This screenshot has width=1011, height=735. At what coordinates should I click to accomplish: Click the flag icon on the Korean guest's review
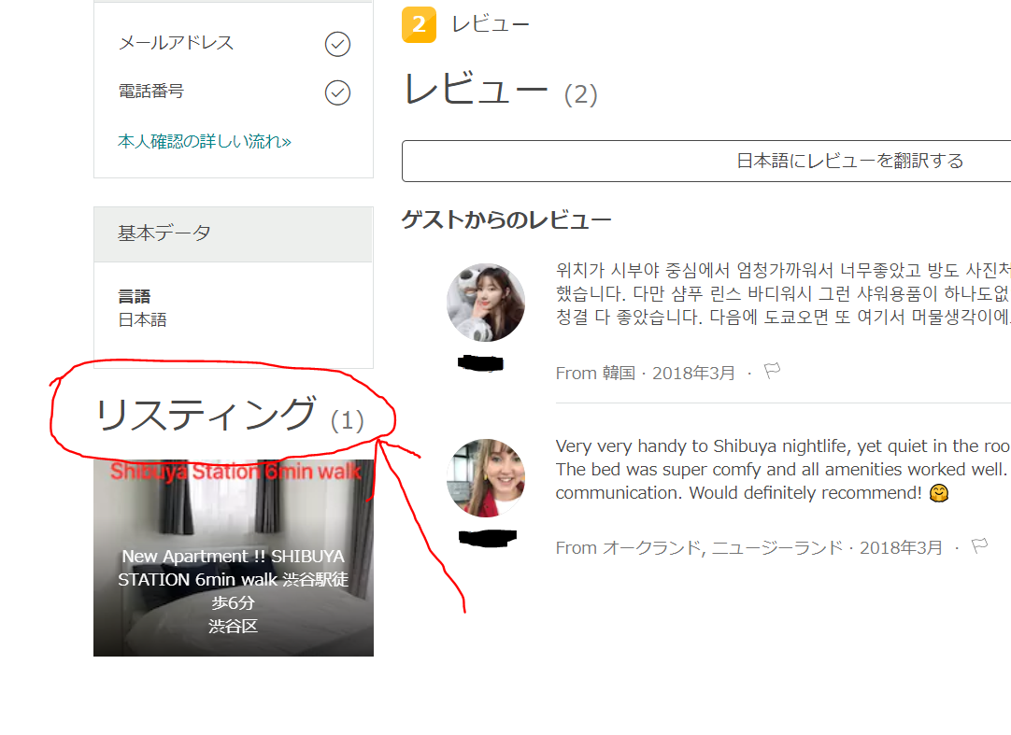coord(772,372)
